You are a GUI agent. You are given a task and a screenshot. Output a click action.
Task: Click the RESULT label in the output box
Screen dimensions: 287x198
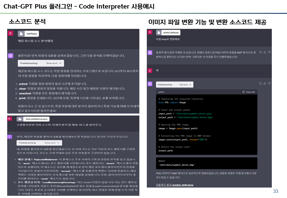coord(162,161)
